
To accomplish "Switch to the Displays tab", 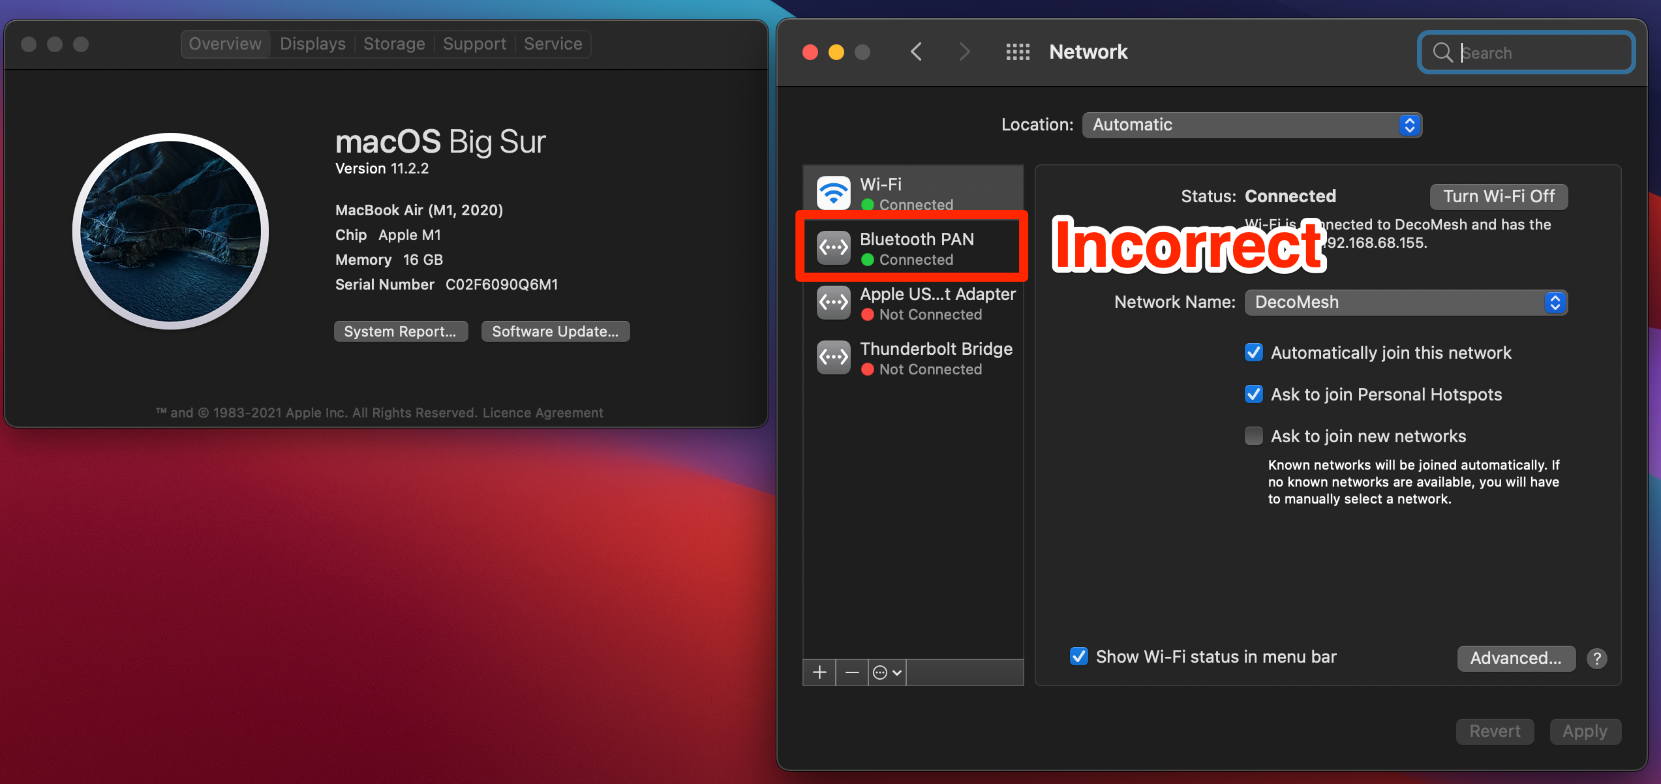I will point(312,44).
